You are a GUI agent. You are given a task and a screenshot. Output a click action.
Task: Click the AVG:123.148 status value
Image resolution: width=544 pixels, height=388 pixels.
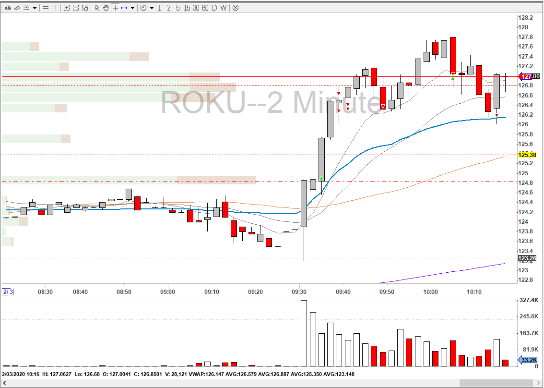click(339, 375)
